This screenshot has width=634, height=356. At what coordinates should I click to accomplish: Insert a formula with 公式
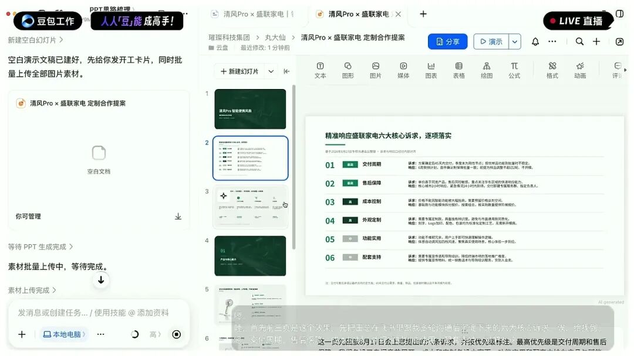coord(514,70)
